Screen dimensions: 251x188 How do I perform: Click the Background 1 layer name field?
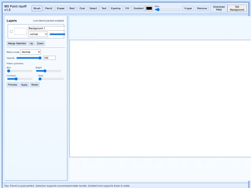[x=46, y=28]
